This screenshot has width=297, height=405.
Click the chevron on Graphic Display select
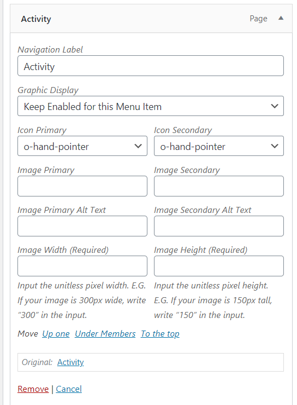click(x=275, y=106)
